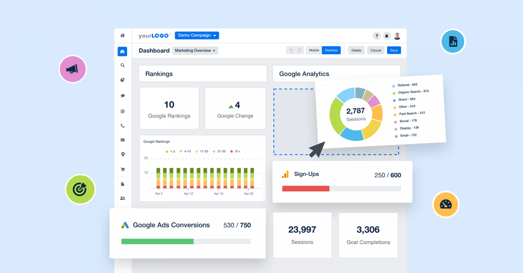This screenshot has height=273, width=523.
Task: Select the phone icon from the sidebar
Action: (x=122, y=125)
